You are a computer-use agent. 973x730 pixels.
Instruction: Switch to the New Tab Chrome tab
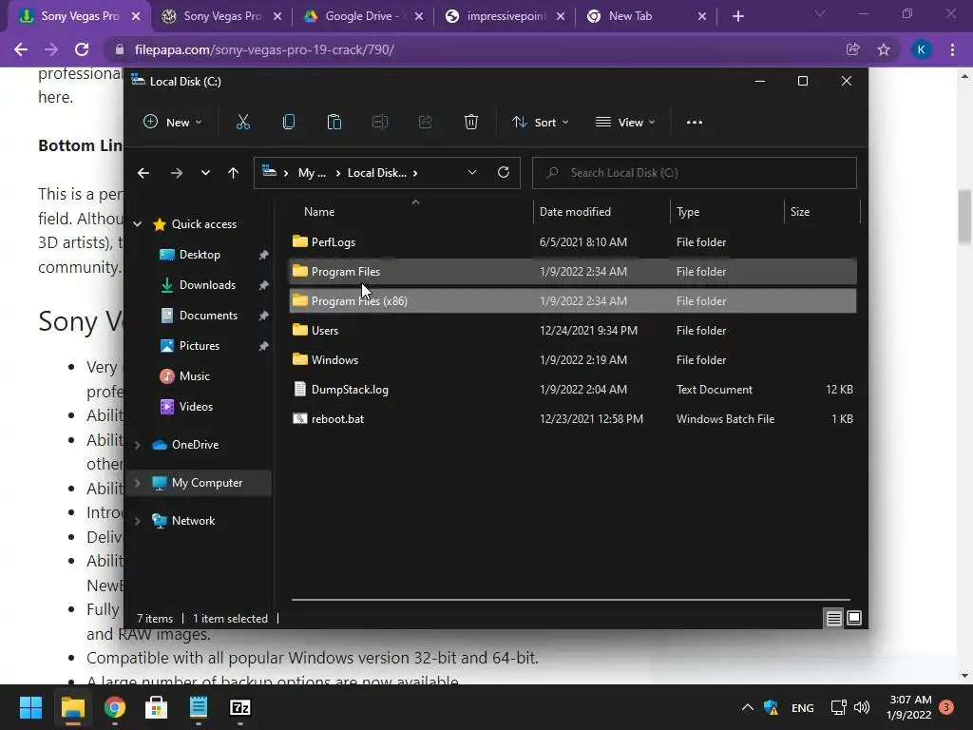pos(645,16)
